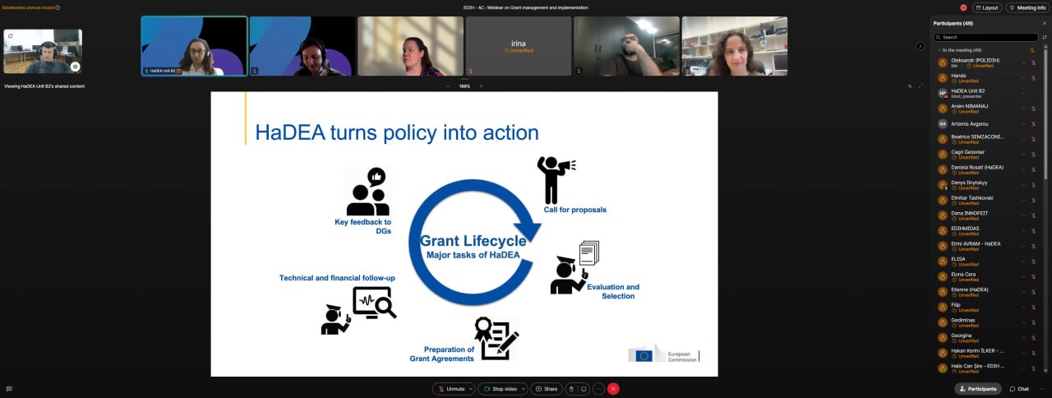Toggle the Participants panel tab
1052x398 pixels.
(976, 389)
